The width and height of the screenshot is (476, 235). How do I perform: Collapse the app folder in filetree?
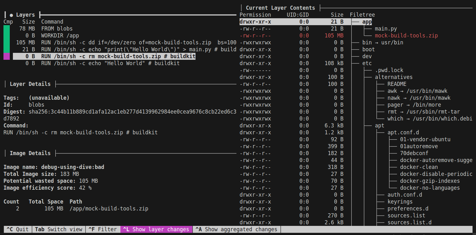pyautogui.click(x=367, y=22)
